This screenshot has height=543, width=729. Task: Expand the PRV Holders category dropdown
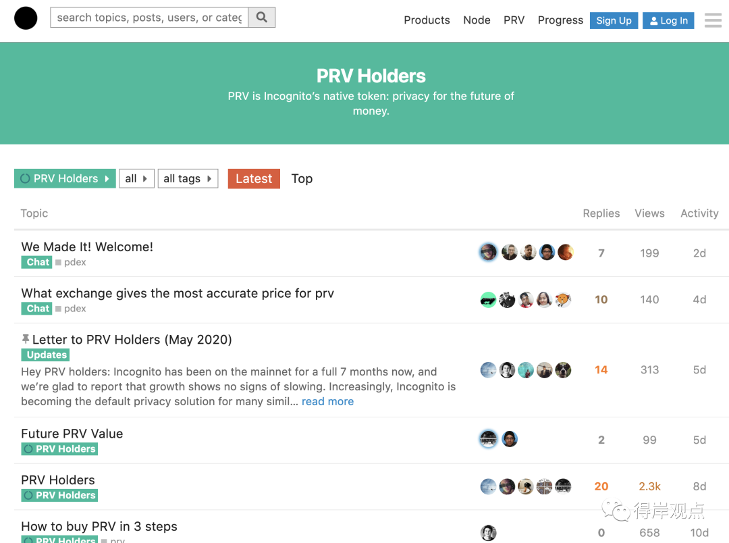click(x=65, y=179)
